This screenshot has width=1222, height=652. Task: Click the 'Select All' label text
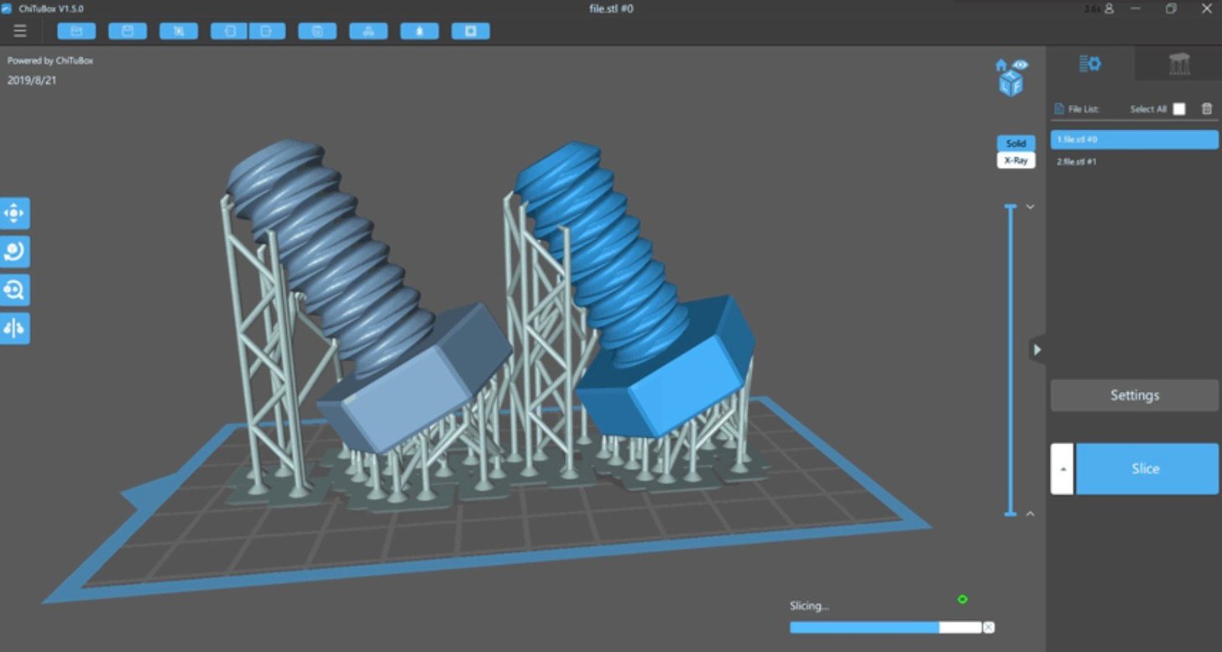(x=1148, y=109)
